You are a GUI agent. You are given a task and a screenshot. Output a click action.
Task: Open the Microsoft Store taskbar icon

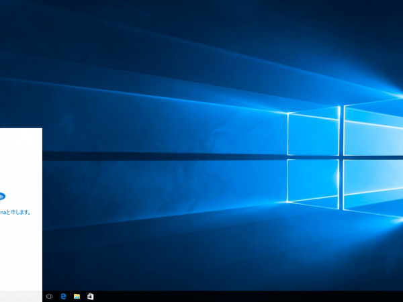pyautogui.click(x=91, y=297)
